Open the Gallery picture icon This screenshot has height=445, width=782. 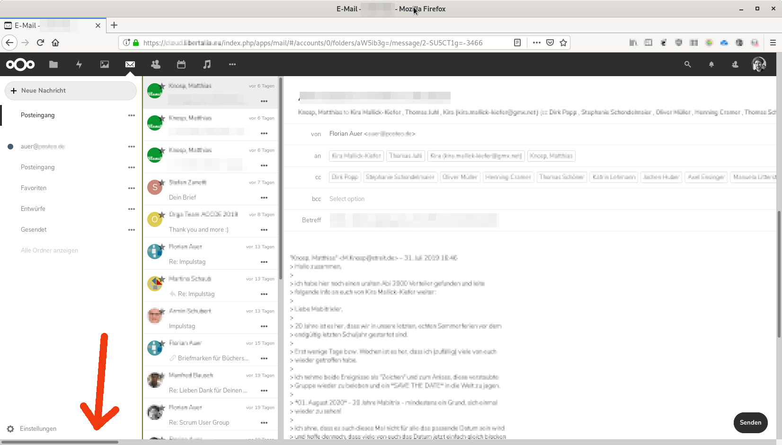coord(105,64)
